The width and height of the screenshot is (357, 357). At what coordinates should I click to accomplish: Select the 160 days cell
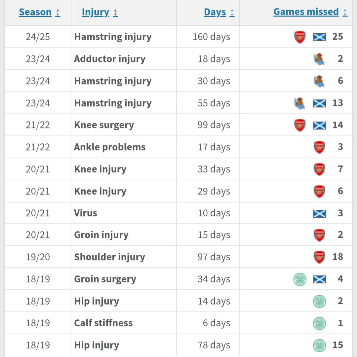211,37
